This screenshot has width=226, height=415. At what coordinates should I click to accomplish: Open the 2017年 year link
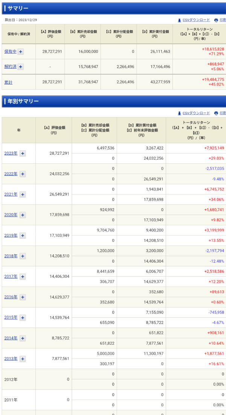[x=11, y=277]
